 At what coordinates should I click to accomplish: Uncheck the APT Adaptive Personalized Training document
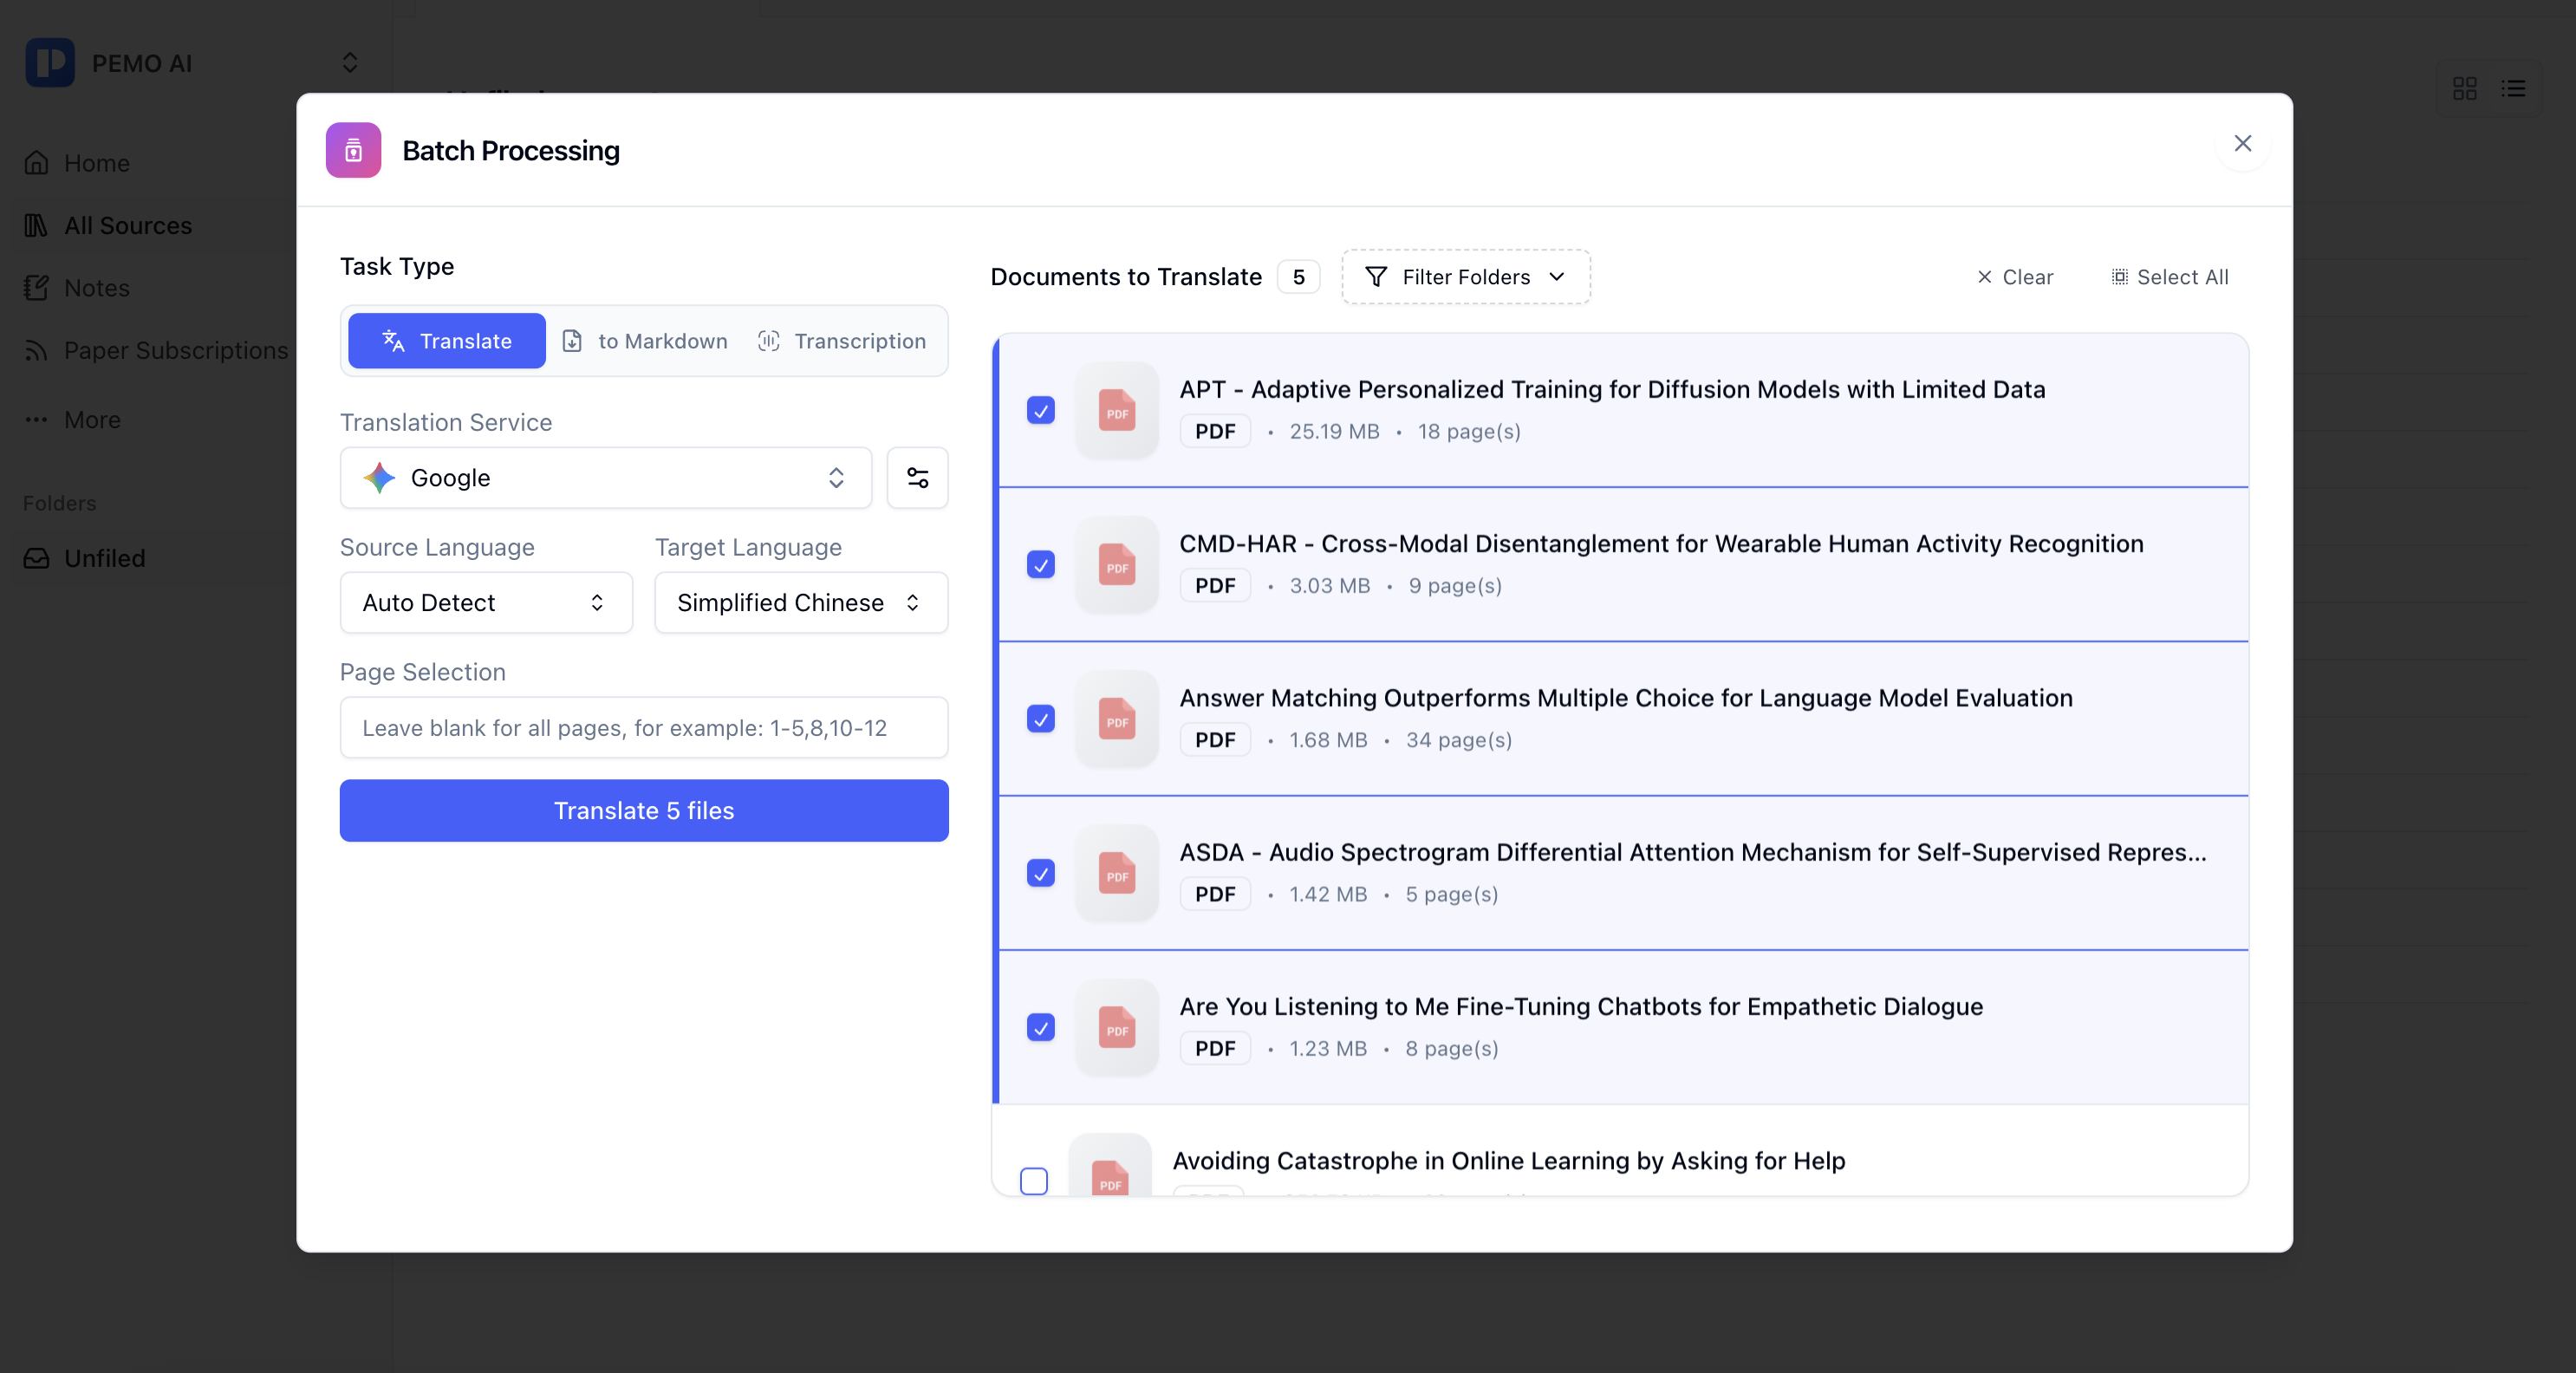[1041, 410]
